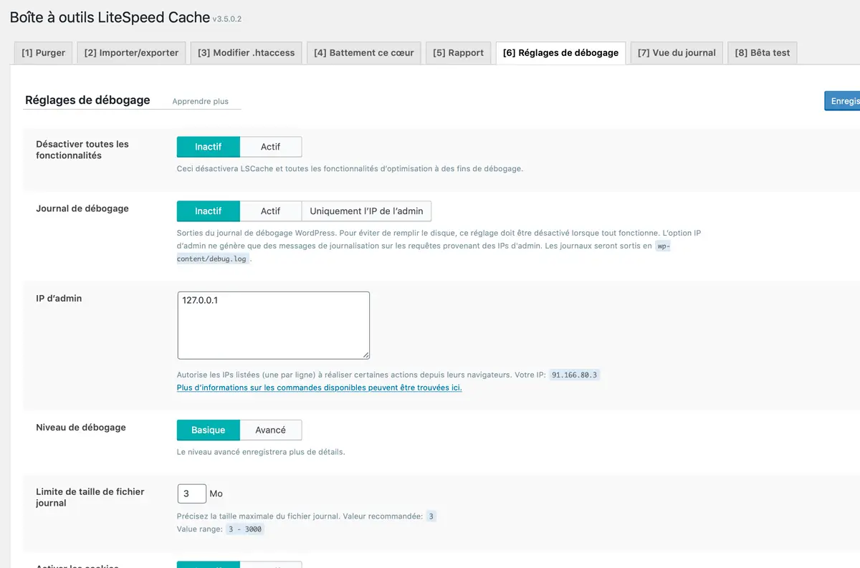Set Désactiver toutes les fonctionnalités to Inactif

(208, 147)
